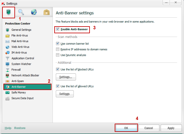
Task: Go to Safe Money section
Action: click(18, 92)
